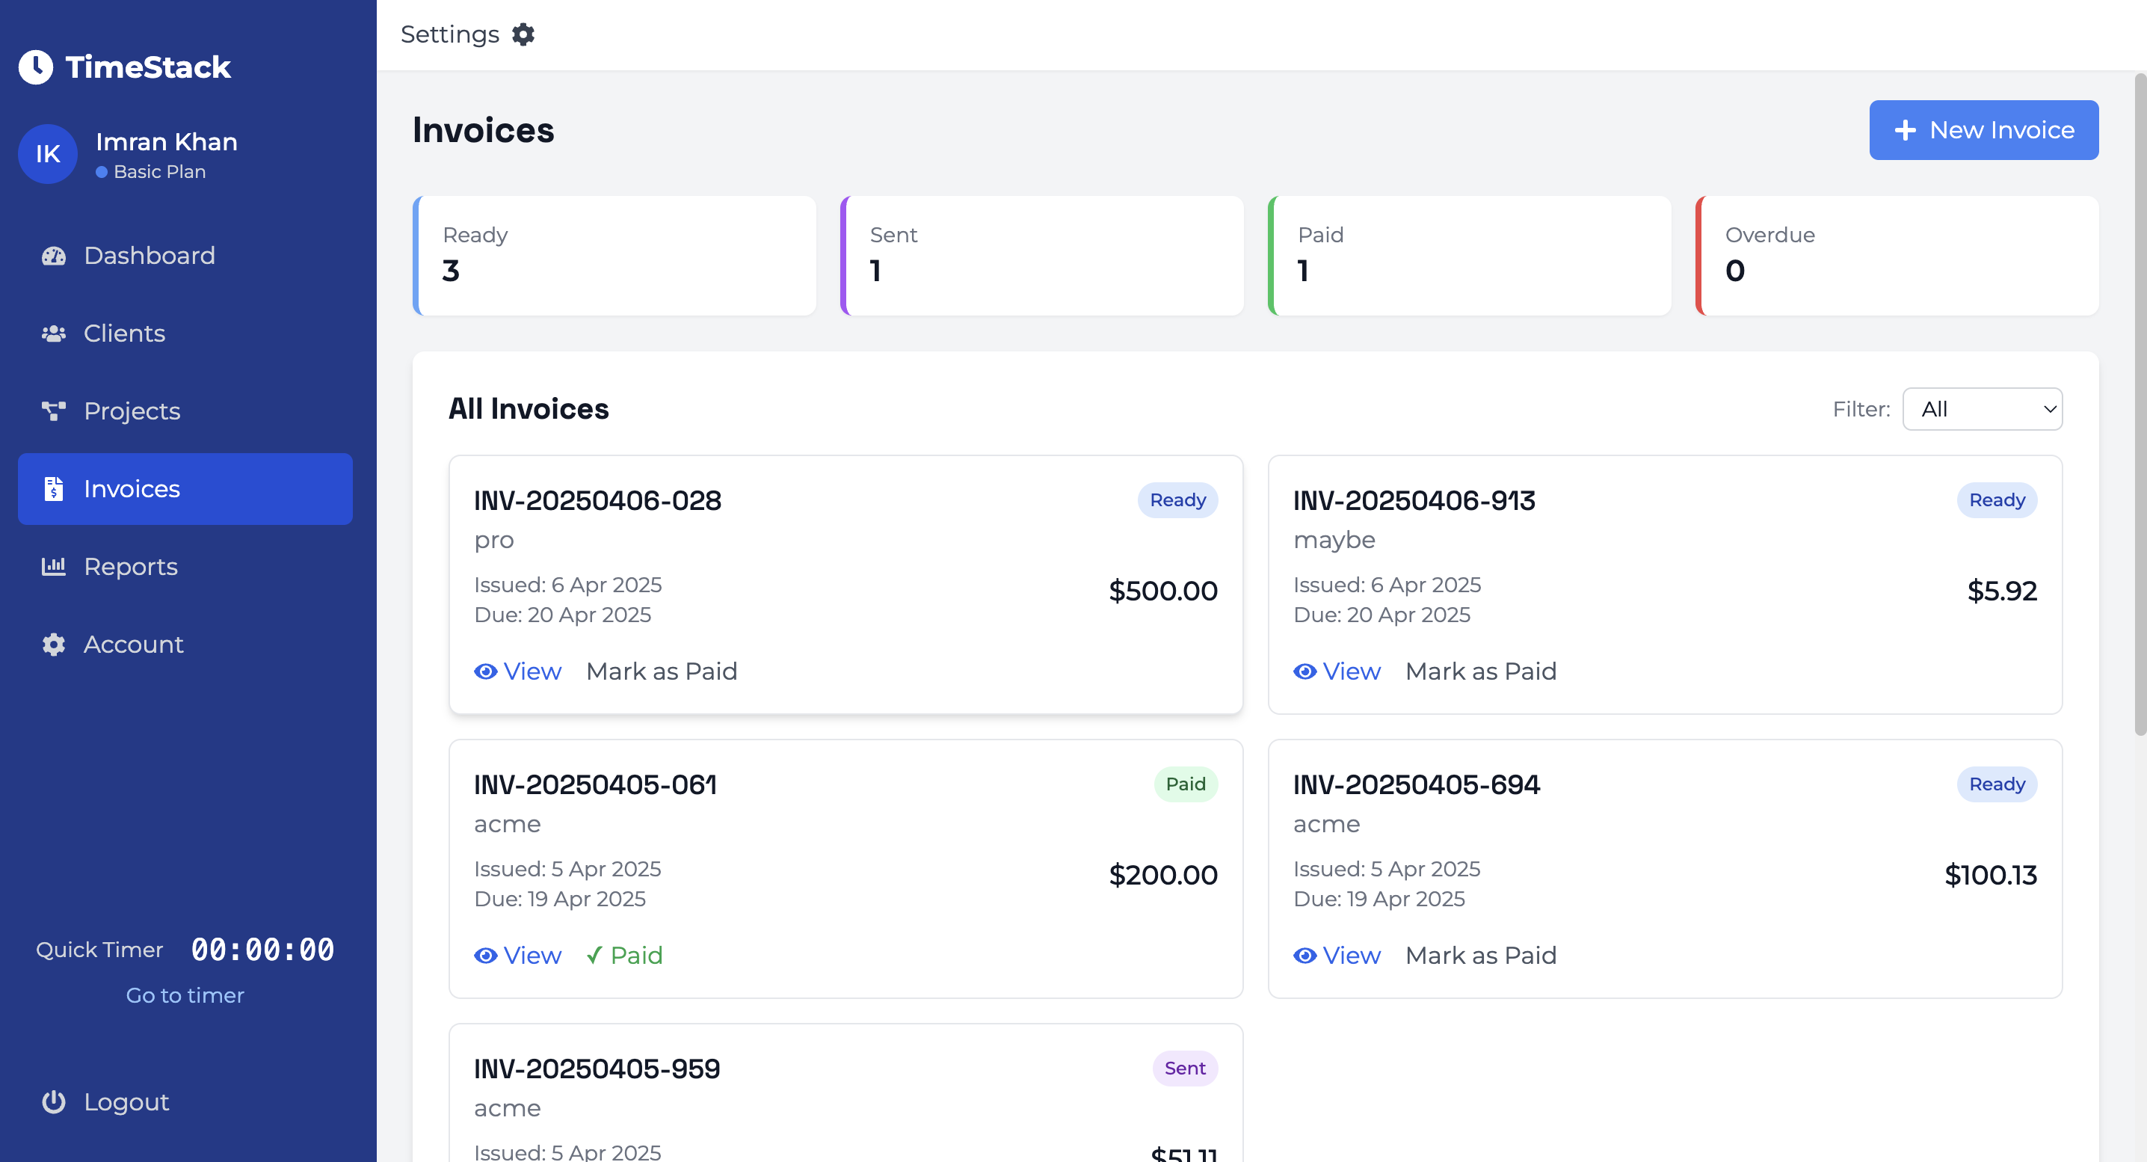The image size is (2147, 1162).
Task: Click the $5.92 invoice amount
Action: 2002,591
